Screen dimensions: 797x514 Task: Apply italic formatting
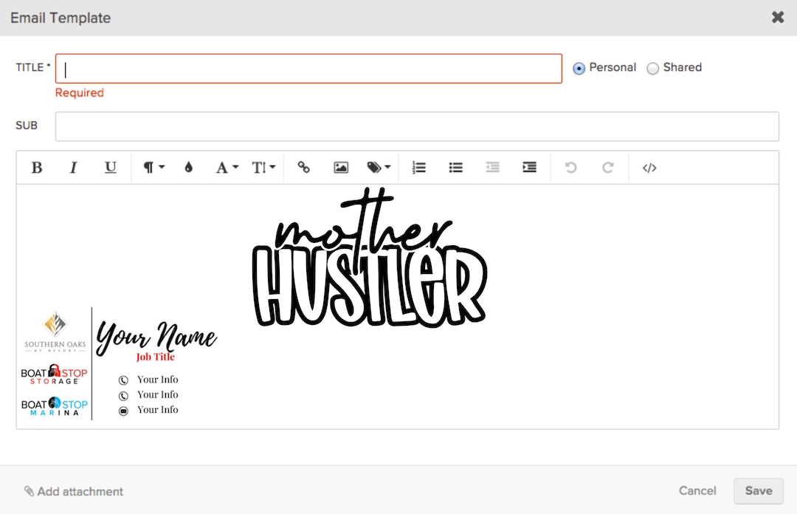coord(74,168)
